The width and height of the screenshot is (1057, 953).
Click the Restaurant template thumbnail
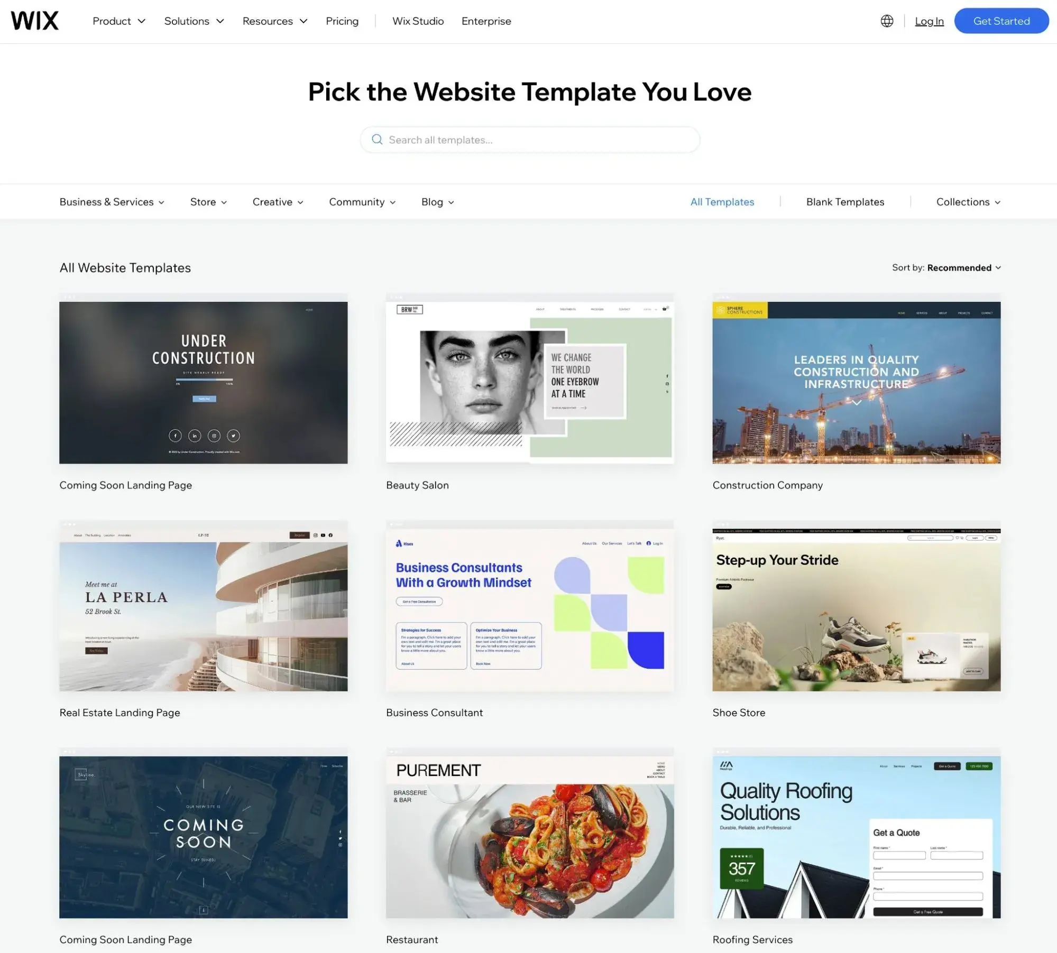530,836
